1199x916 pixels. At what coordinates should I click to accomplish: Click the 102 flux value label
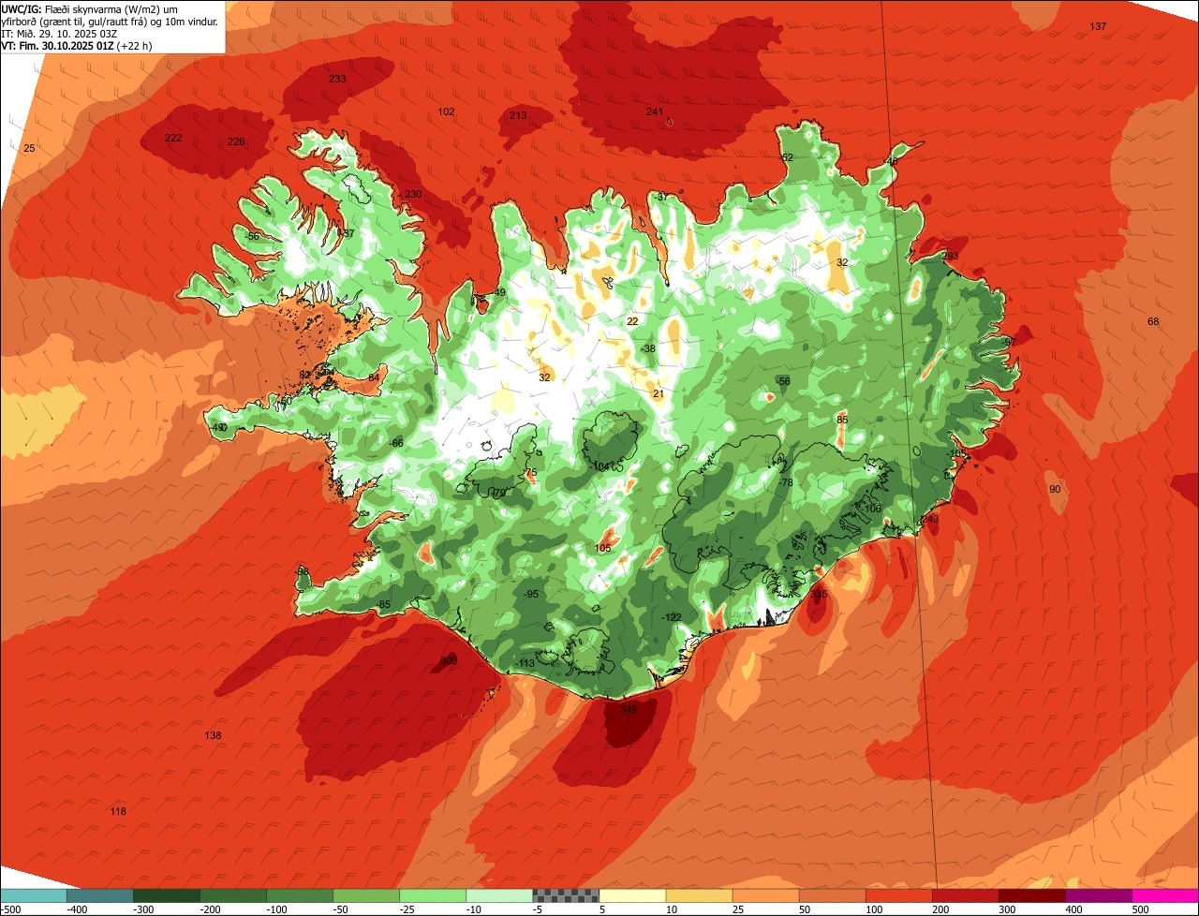pos(447,111)
